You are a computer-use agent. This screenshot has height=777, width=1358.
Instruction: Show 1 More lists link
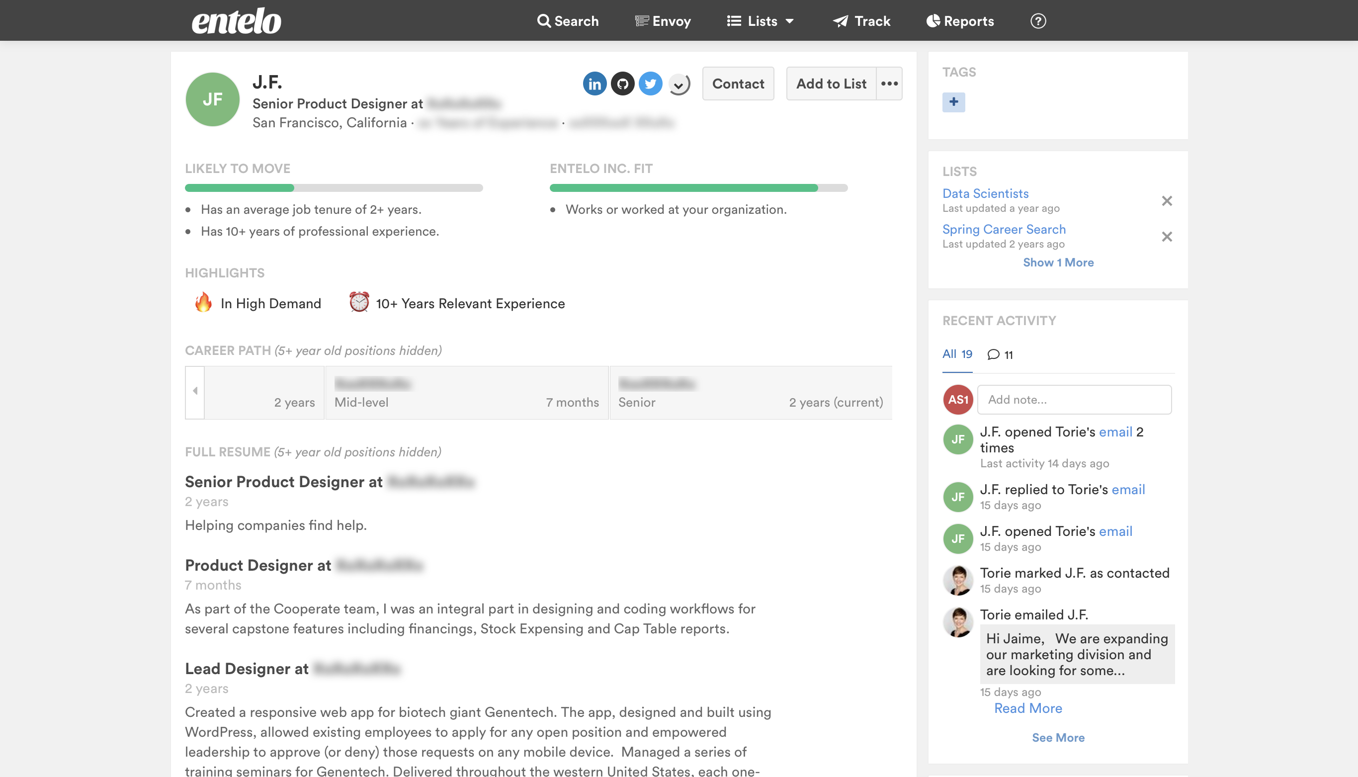tap(1058, 262)
